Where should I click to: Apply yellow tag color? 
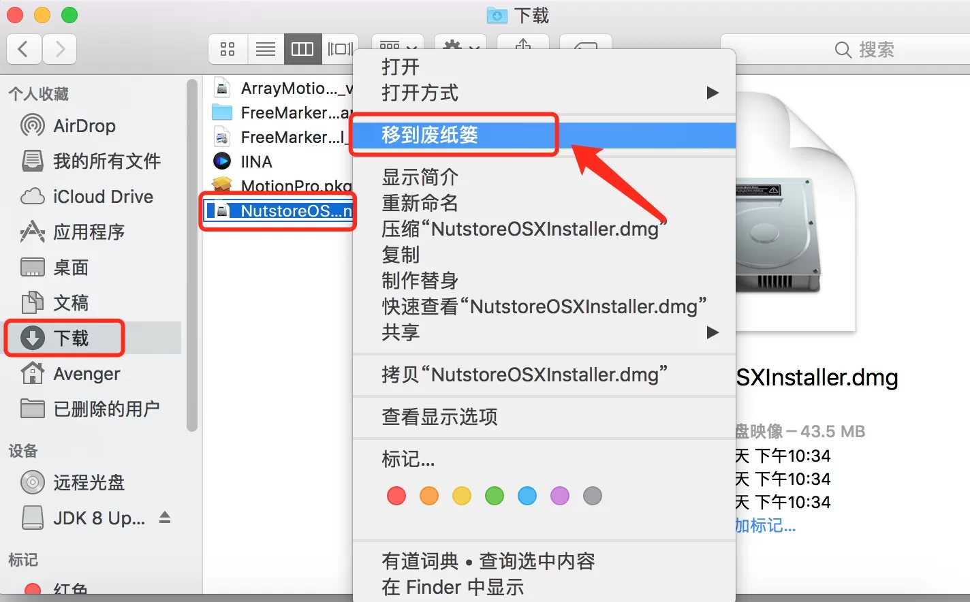pyautogui.click(x=462, y=496)
